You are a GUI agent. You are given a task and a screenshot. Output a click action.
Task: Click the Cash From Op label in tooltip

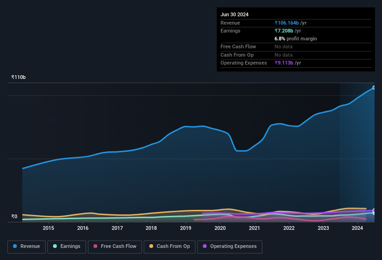(237, 55)
